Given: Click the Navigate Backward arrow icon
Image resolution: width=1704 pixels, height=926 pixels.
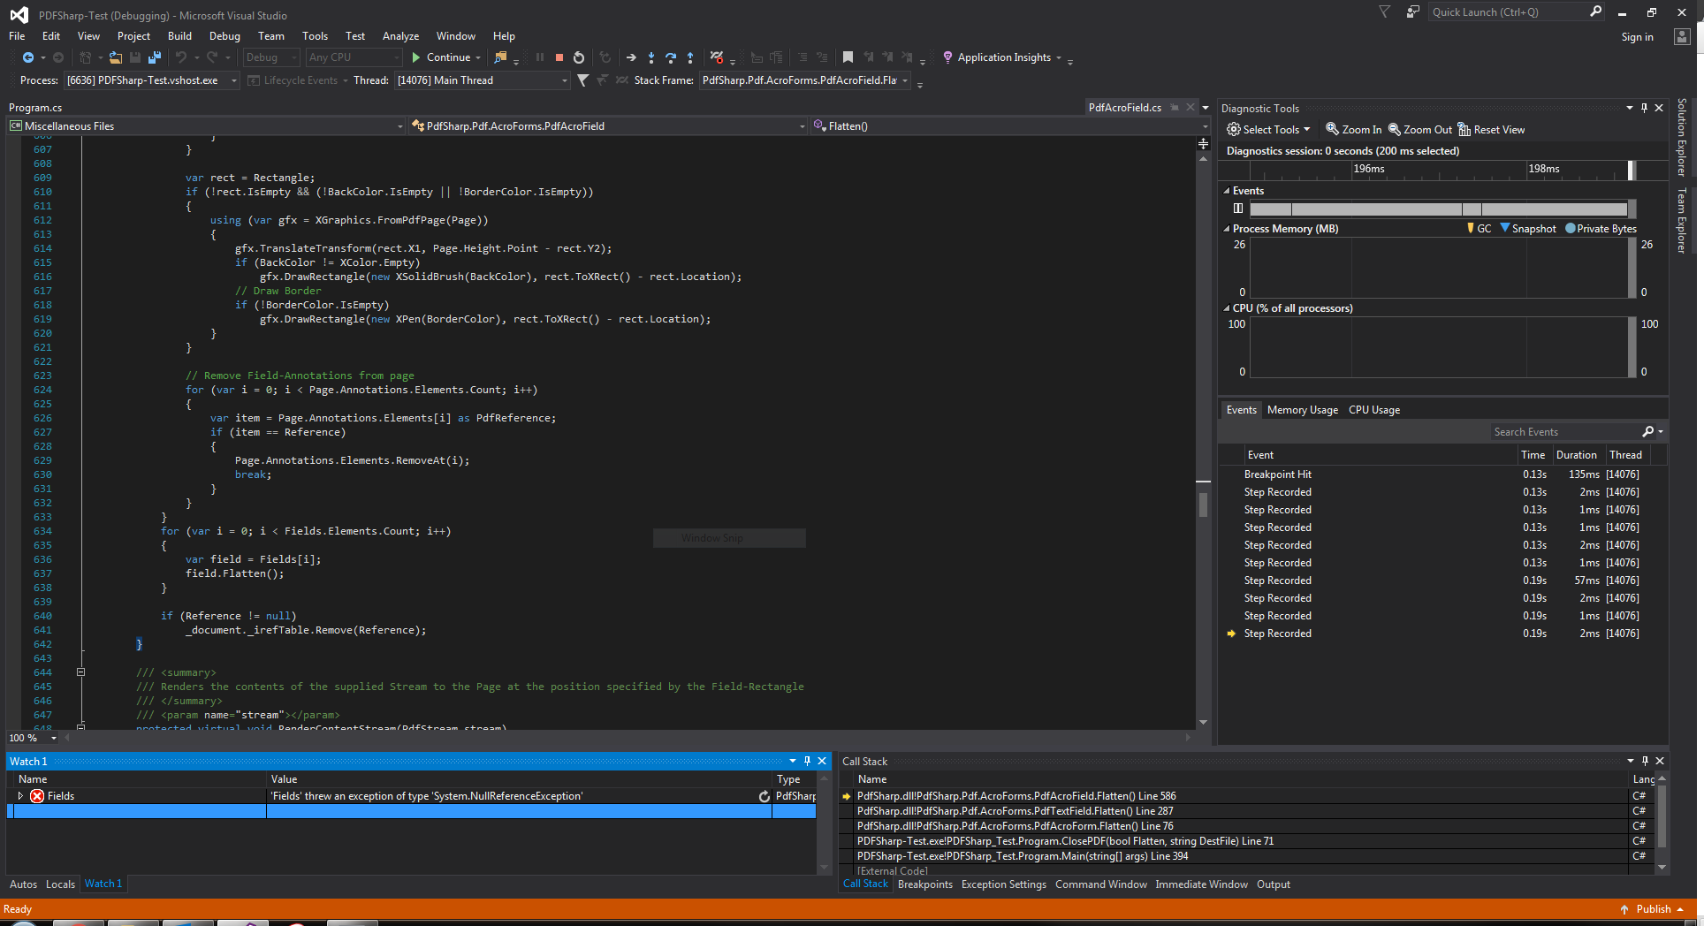Looking at the screenshot, I should (28, 57).
